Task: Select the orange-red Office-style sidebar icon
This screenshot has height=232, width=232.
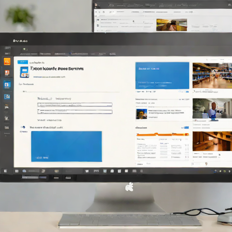Action: (7, 73)
